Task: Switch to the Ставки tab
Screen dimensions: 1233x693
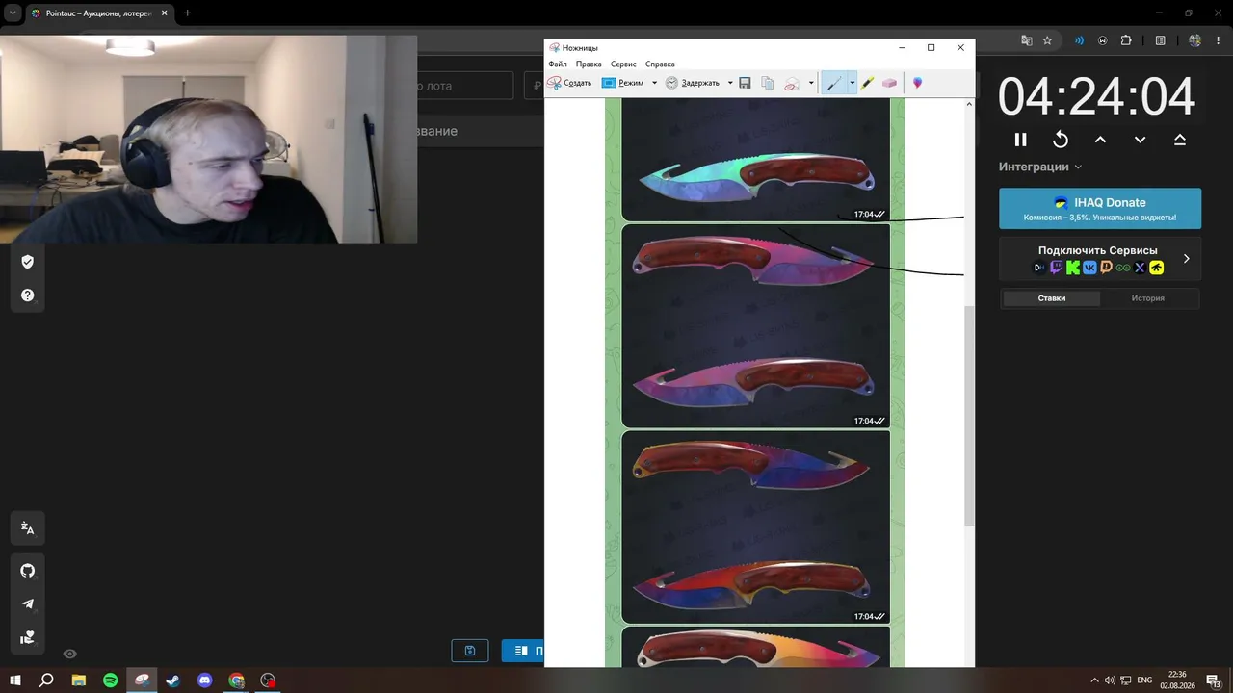Action: pyautogui.click(x=1052, y=298)
